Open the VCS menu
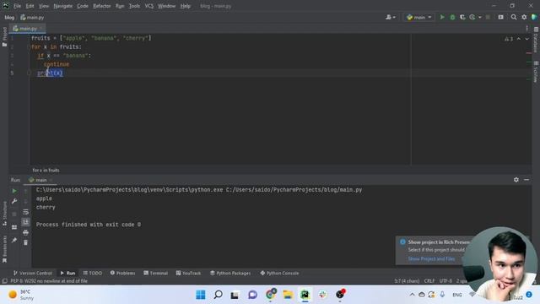Image resolution: width=540 pixels, height=304 pixels. click(148, 6)
